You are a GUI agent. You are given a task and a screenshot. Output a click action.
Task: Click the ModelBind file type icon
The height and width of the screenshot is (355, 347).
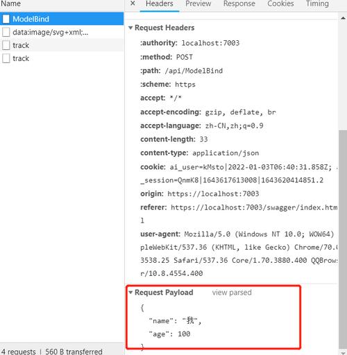coord(6,19)
